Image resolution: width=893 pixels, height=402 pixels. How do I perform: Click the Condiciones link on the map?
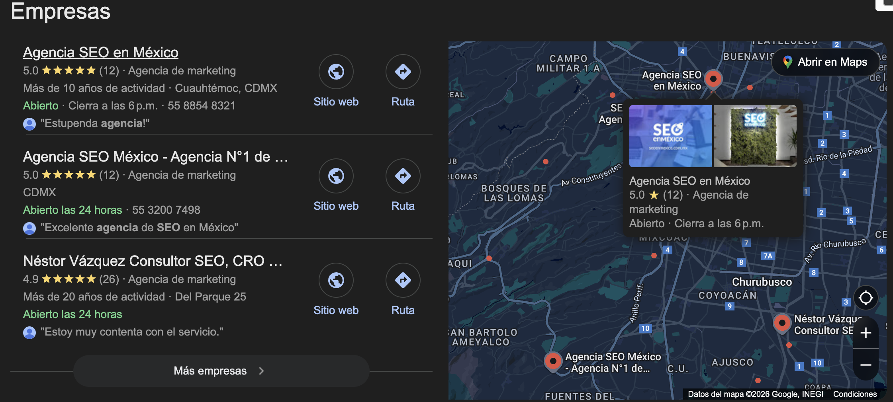[855, 394]
